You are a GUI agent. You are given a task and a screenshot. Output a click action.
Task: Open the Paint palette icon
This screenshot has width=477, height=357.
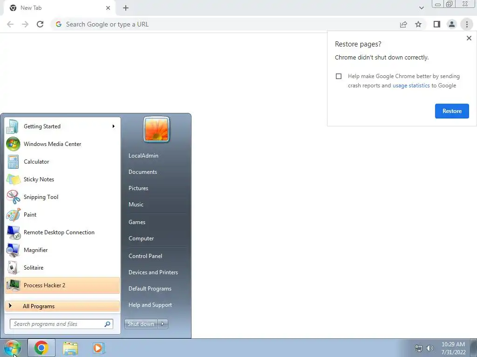point(13,215)
